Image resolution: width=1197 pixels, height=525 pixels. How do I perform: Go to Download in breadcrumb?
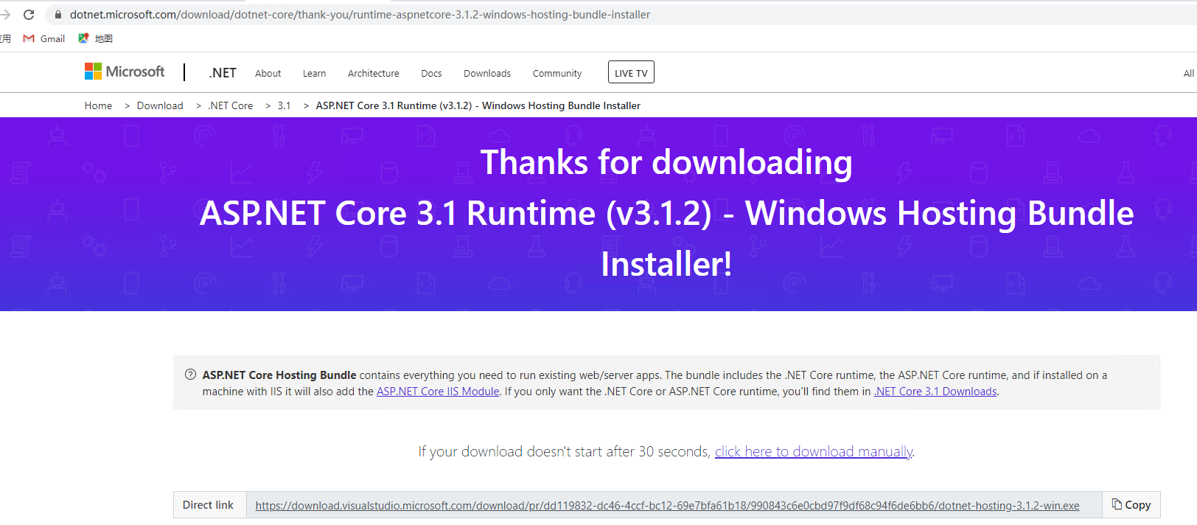(160, 105)
